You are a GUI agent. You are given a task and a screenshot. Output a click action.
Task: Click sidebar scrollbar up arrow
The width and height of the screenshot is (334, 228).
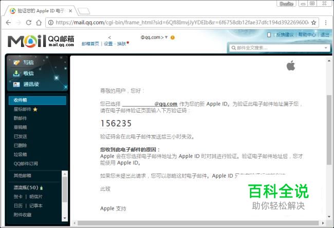pos(65,174)
